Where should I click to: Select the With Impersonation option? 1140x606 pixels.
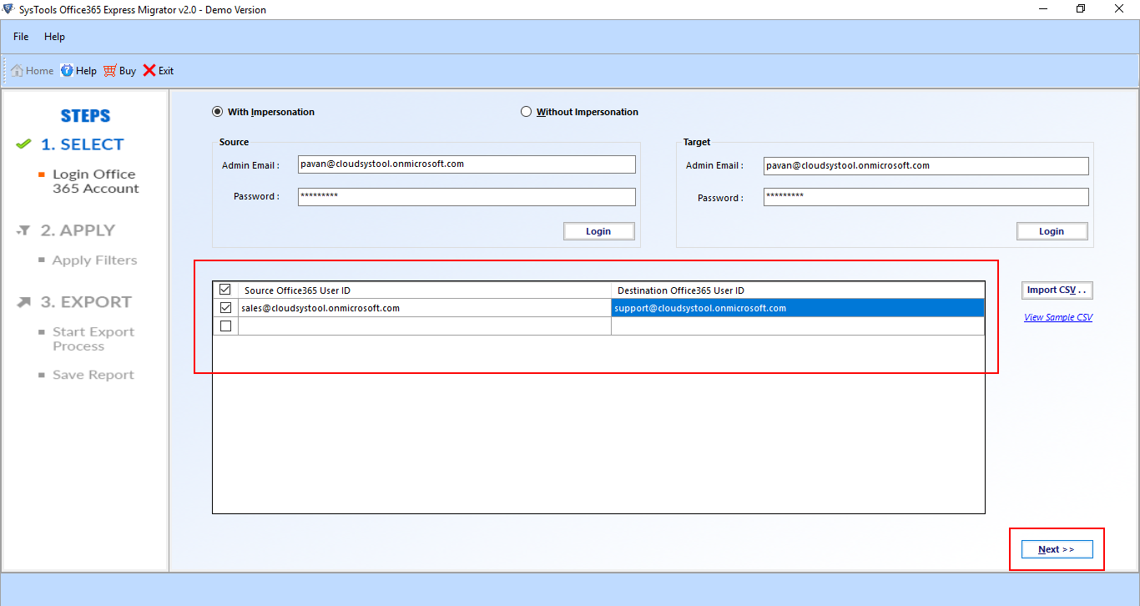pos(218,112)
